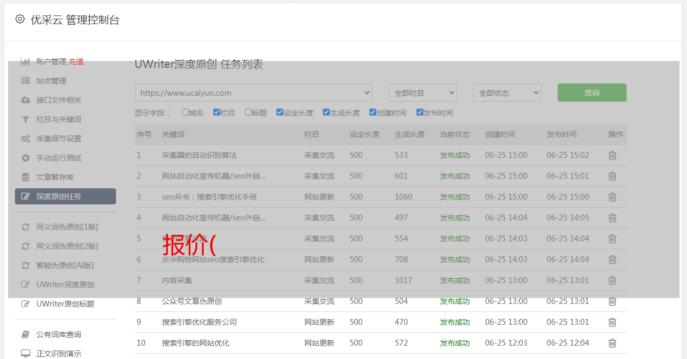Click keyword seo兵书：搜索引擎优化手册

tap(210, 197)
